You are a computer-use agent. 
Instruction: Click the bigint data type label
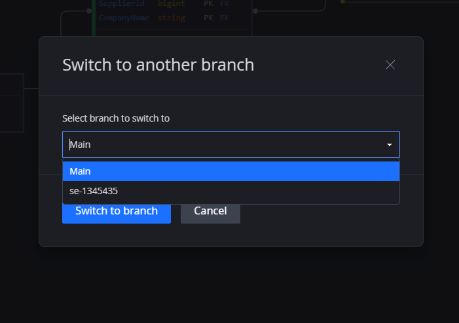(172, 3)
